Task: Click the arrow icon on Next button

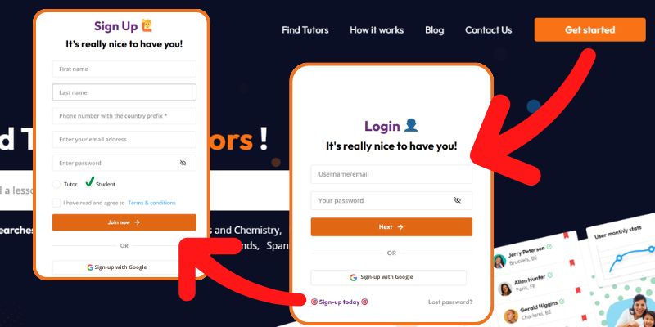Action: point(400,227)
